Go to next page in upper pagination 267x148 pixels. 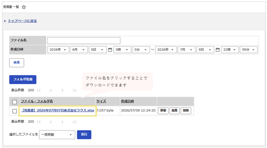(62, 90)
